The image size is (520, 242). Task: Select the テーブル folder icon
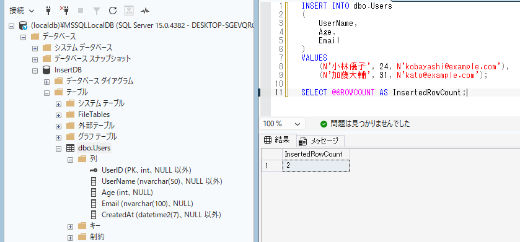(x=59, y=92)
